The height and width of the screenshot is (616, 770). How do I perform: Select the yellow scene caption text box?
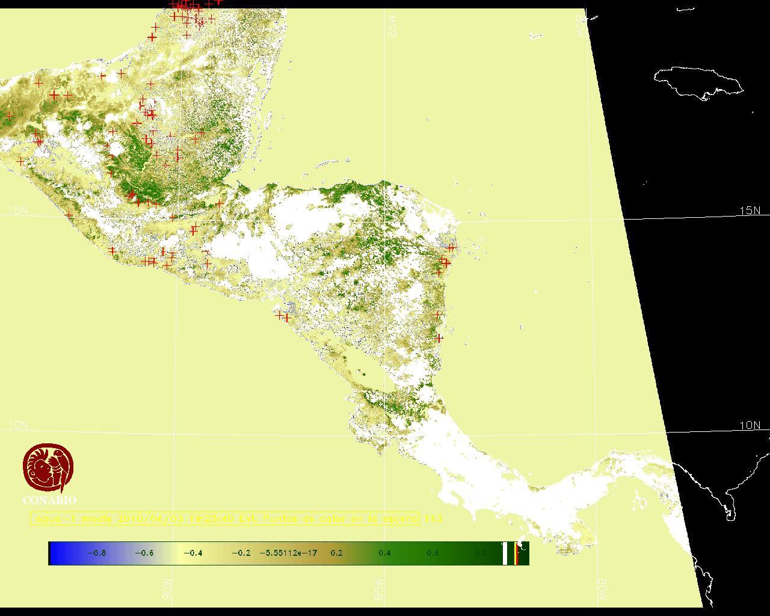click(x=225, y=519)
